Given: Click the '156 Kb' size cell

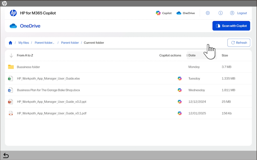Looking at the screenshot, I should [x=227, y=113].
